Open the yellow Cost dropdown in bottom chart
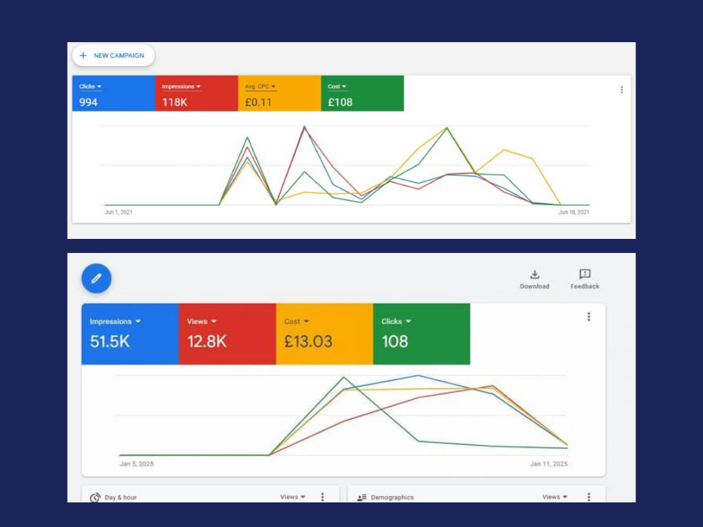The width and height of the screenshot is (703, 527). pyautogui.click(x=297, y=321)
